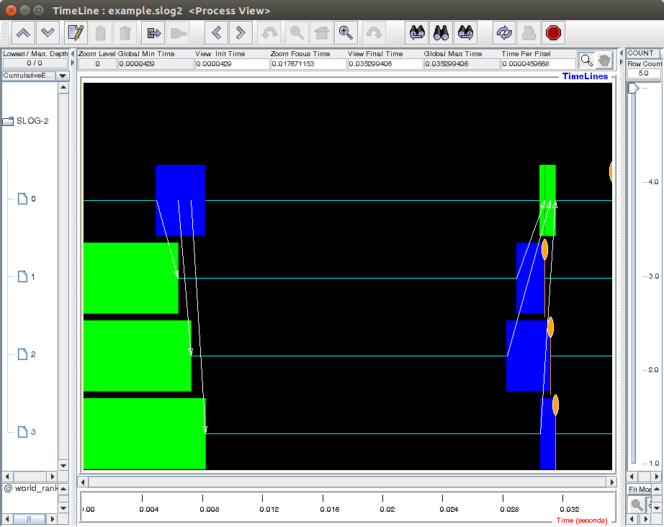
Task: Click the @ world_rank entry
Action: click(30, 488)
